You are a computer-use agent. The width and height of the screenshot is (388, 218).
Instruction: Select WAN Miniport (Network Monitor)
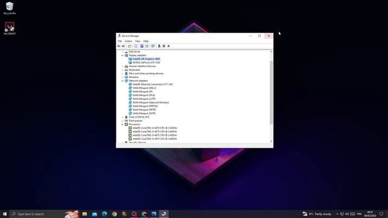pos(151,102)
